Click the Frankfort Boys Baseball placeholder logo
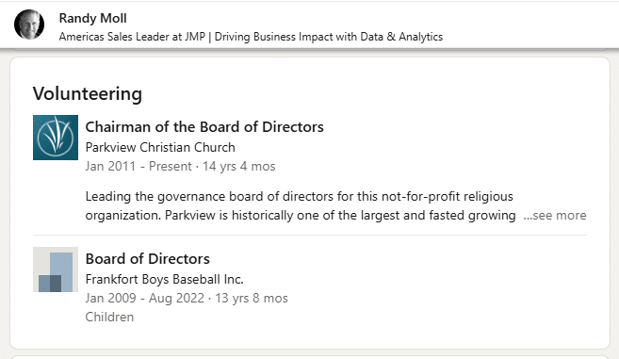Image resolution: width=619 pixels, height=359 pixels. pyautogui.click(x=56, y=269)
